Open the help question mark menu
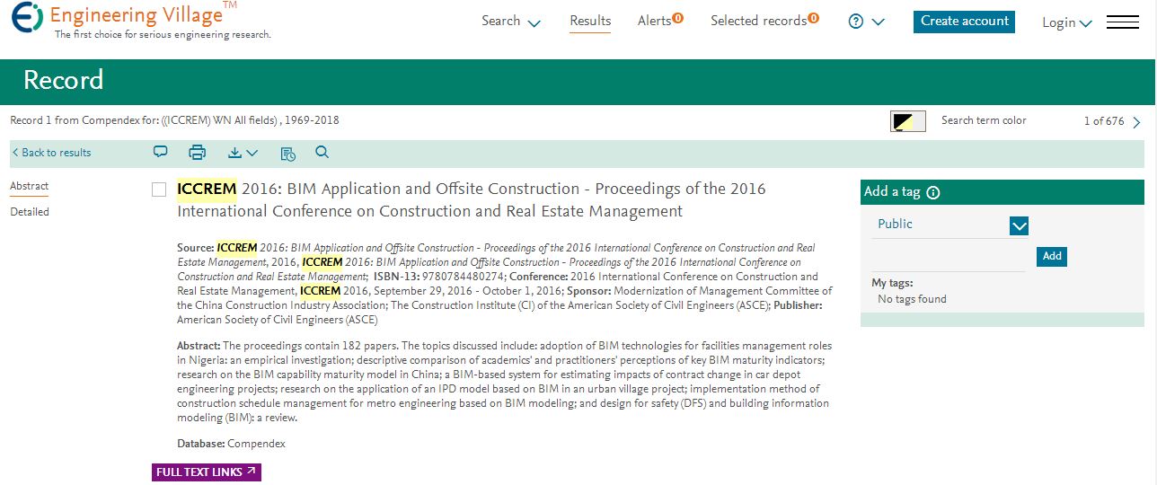Screen dimensions: 1157x485 [867, 22]
